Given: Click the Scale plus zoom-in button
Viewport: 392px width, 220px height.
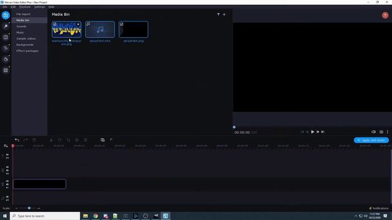Looking at the screenshot, I should [x=39, y=208].
